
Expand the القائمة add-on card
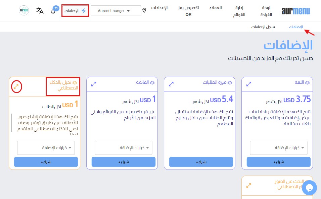pos(94,84)
